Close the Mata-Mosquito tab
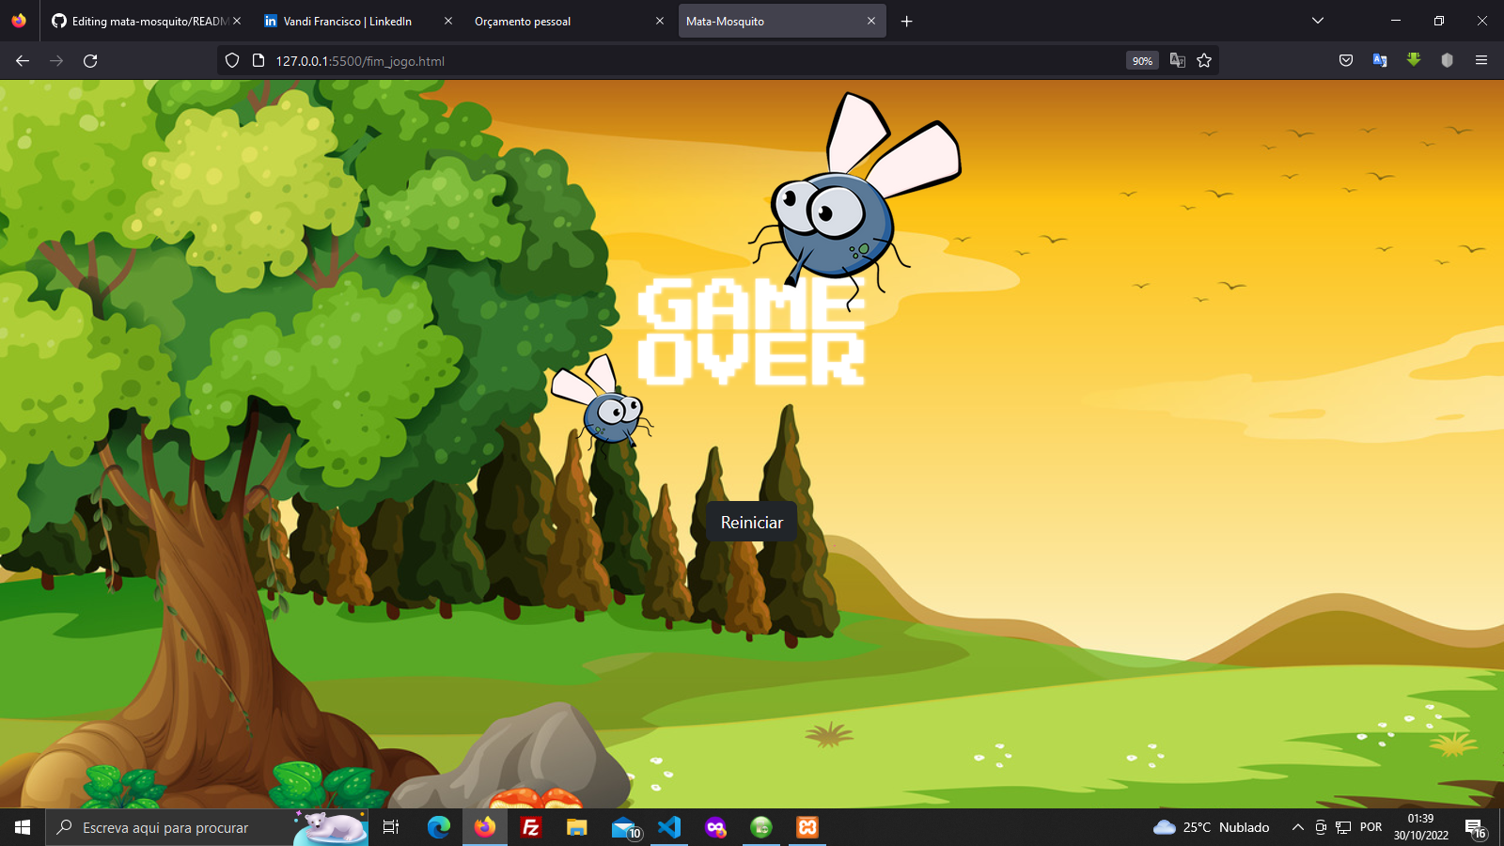The height and width of the screenshot is (846, 1504). pos(871,21)
